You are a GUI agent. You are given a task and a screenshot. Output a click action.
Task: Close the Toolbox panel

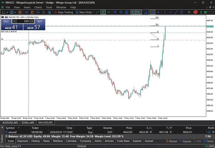[x=2, y=128]
